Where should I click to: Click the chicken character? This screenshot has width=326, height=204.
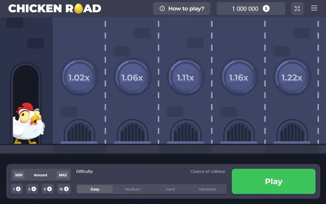(x=29, y=123)
